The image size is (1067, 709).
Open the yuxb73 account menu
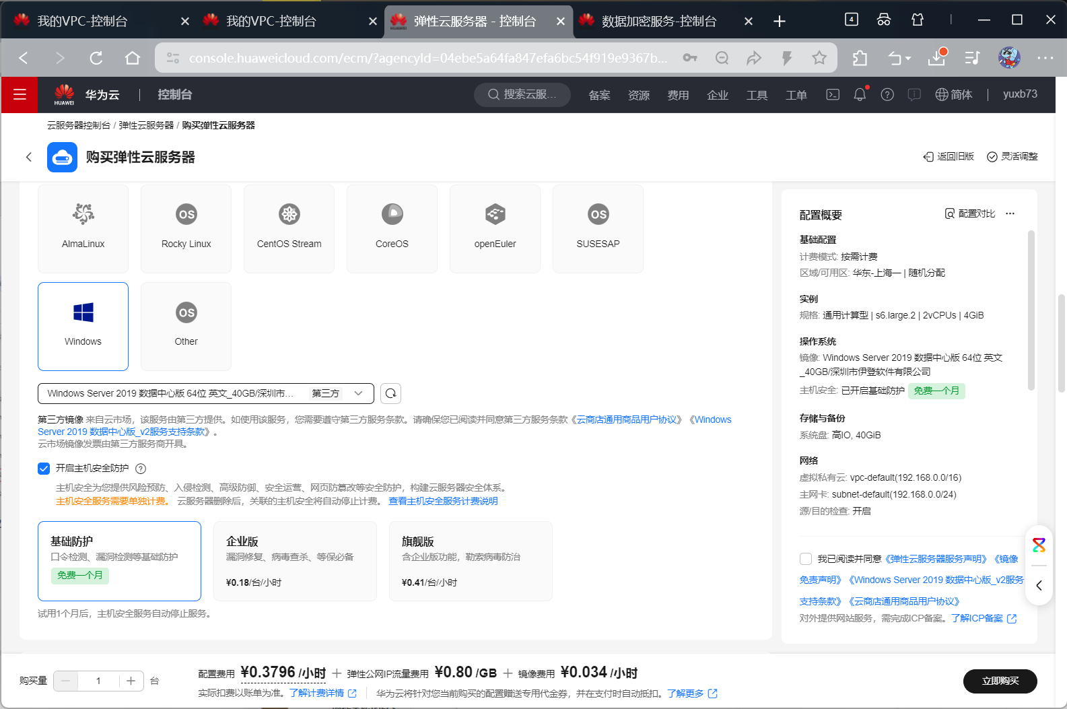[1020, 94]
